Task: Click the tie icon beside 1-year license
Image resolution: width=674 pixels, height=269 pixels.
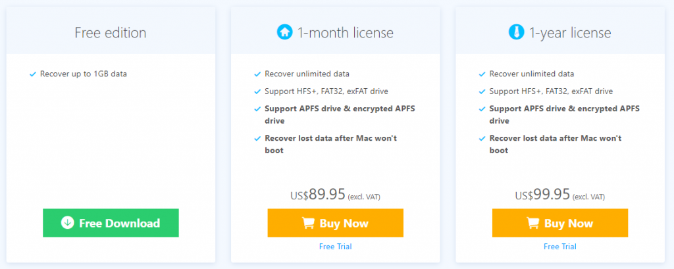Action: click(516, 32)
